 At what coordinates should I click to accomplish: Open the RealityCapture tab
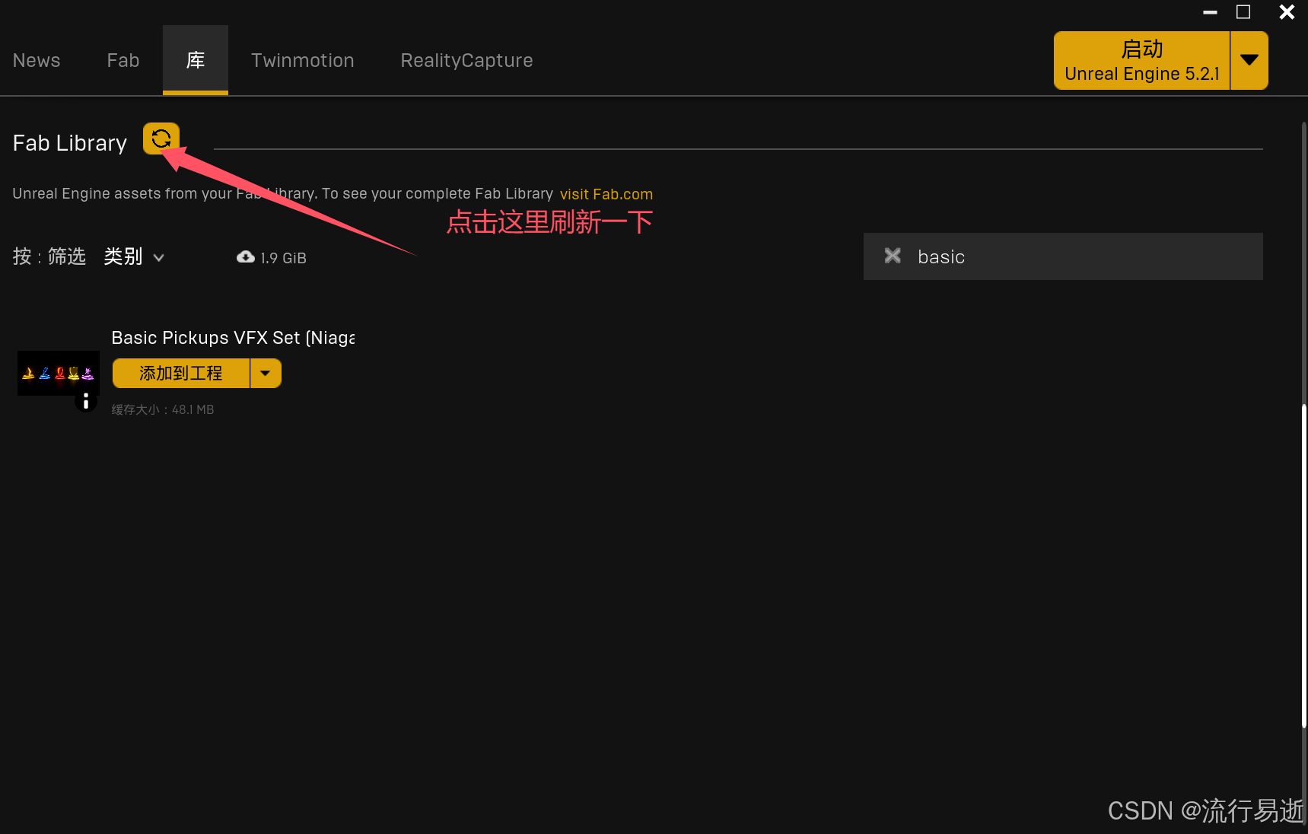(x=467, y=60)
